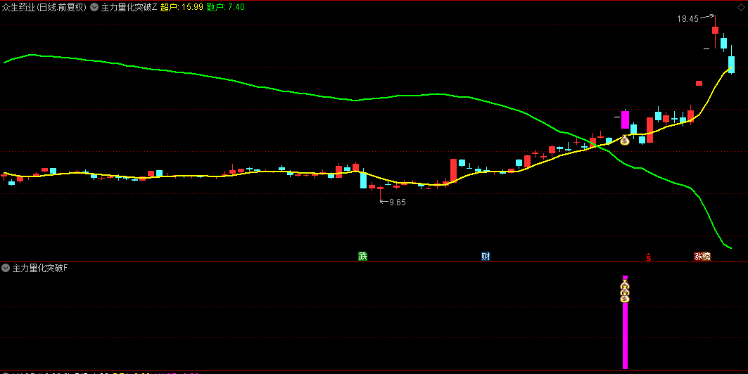Click the red dollar sign signal marker
The image size is (748, 374).
point(648,257)
